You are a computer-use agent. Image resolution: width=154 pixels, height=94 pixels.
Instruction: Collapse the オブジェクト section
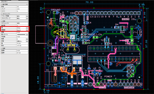2,14
